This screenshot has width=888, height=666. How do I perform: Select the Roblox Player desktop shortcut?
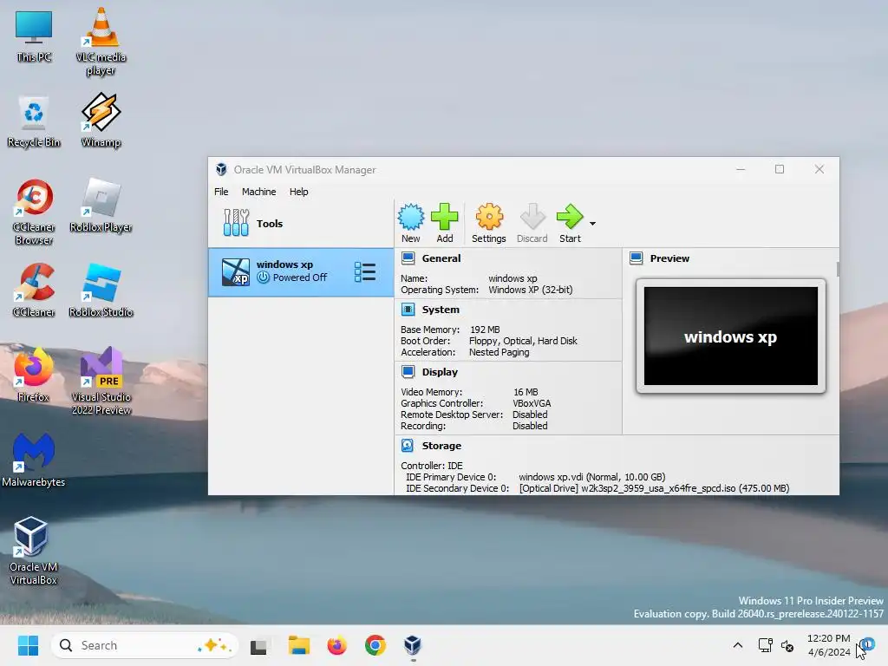click(x=101, y=205)
